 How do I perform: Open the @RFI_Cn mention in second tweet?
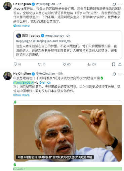[45, 83]
